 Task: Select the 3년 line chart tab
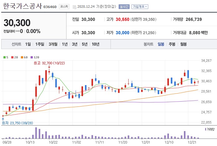pyautogui.click(x=75, y=44)
